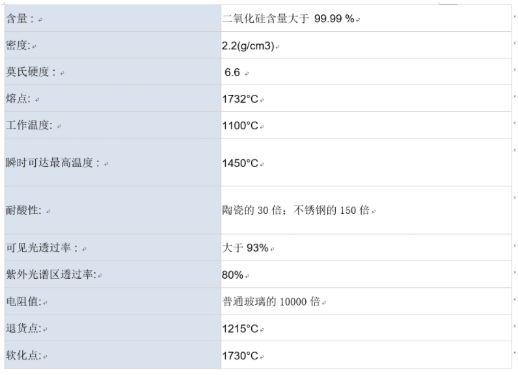Select the 可见光透过率 label cell
The image size is (518, 375).
tap(113, 248)
